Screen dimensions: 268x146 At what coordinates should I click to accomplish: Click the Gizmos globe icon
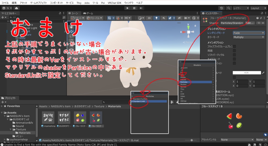(x=194, y=18)
